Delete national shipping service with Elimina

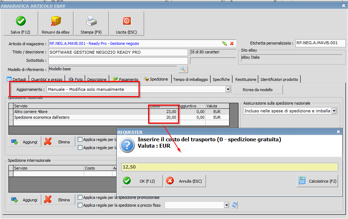(x=59, y=142)
